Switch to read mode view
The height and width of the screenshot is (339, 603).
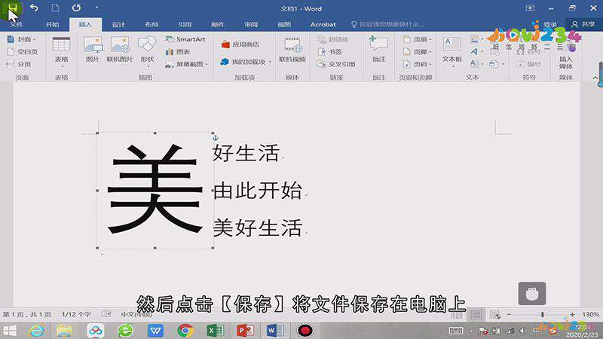coord(457,315)
